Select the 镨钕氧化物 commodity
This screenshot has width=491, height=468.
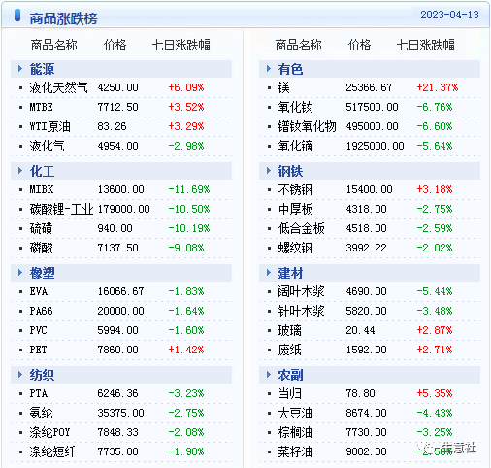(x=307, y=126)
